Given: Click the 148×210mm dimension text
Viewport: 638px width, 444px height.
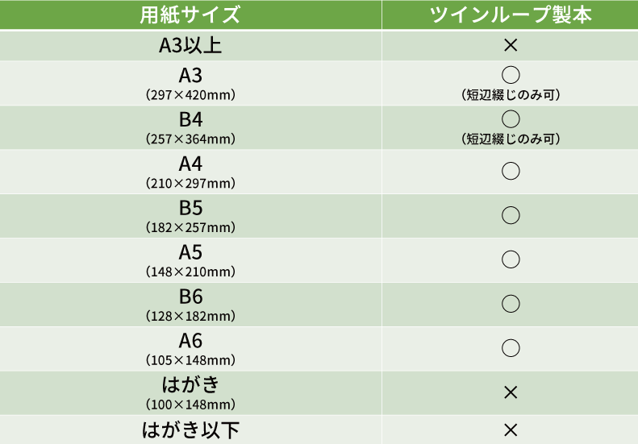Looking at the screenshot, I should (190, 272).
